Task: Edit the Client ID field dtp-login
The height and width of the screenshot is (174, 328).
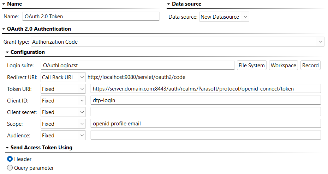Action: (x=205, y=100)
